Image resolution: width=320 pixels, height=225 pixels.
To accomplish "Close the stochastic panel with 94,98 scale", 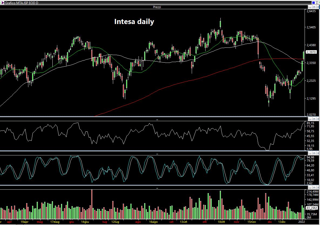I will [x=318, y=153].
